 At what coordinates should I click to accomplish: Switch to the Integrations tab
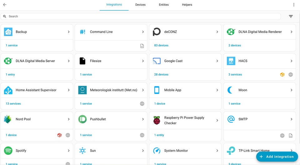point(114,5)
